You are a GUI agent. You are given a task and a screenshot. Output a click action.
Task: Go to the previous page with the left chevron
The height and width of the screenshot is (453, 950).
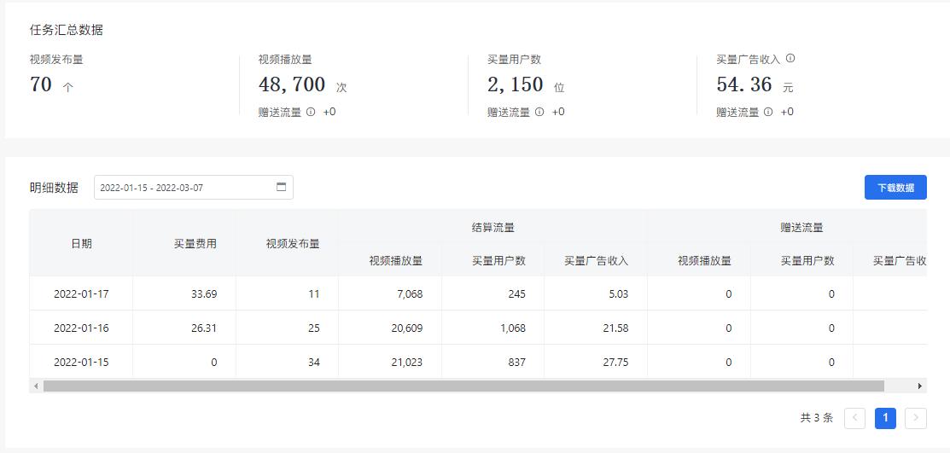tap(854, 418)
